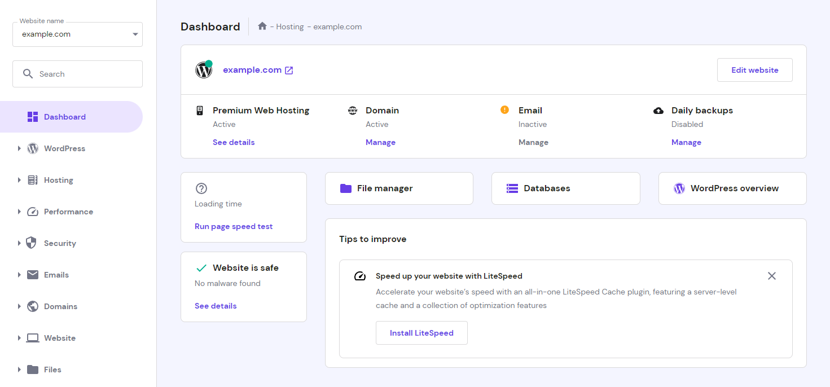Screen dimensions: 830x387
Task: Click the Hosting server icon in sidebar
Action: point(33,180)
